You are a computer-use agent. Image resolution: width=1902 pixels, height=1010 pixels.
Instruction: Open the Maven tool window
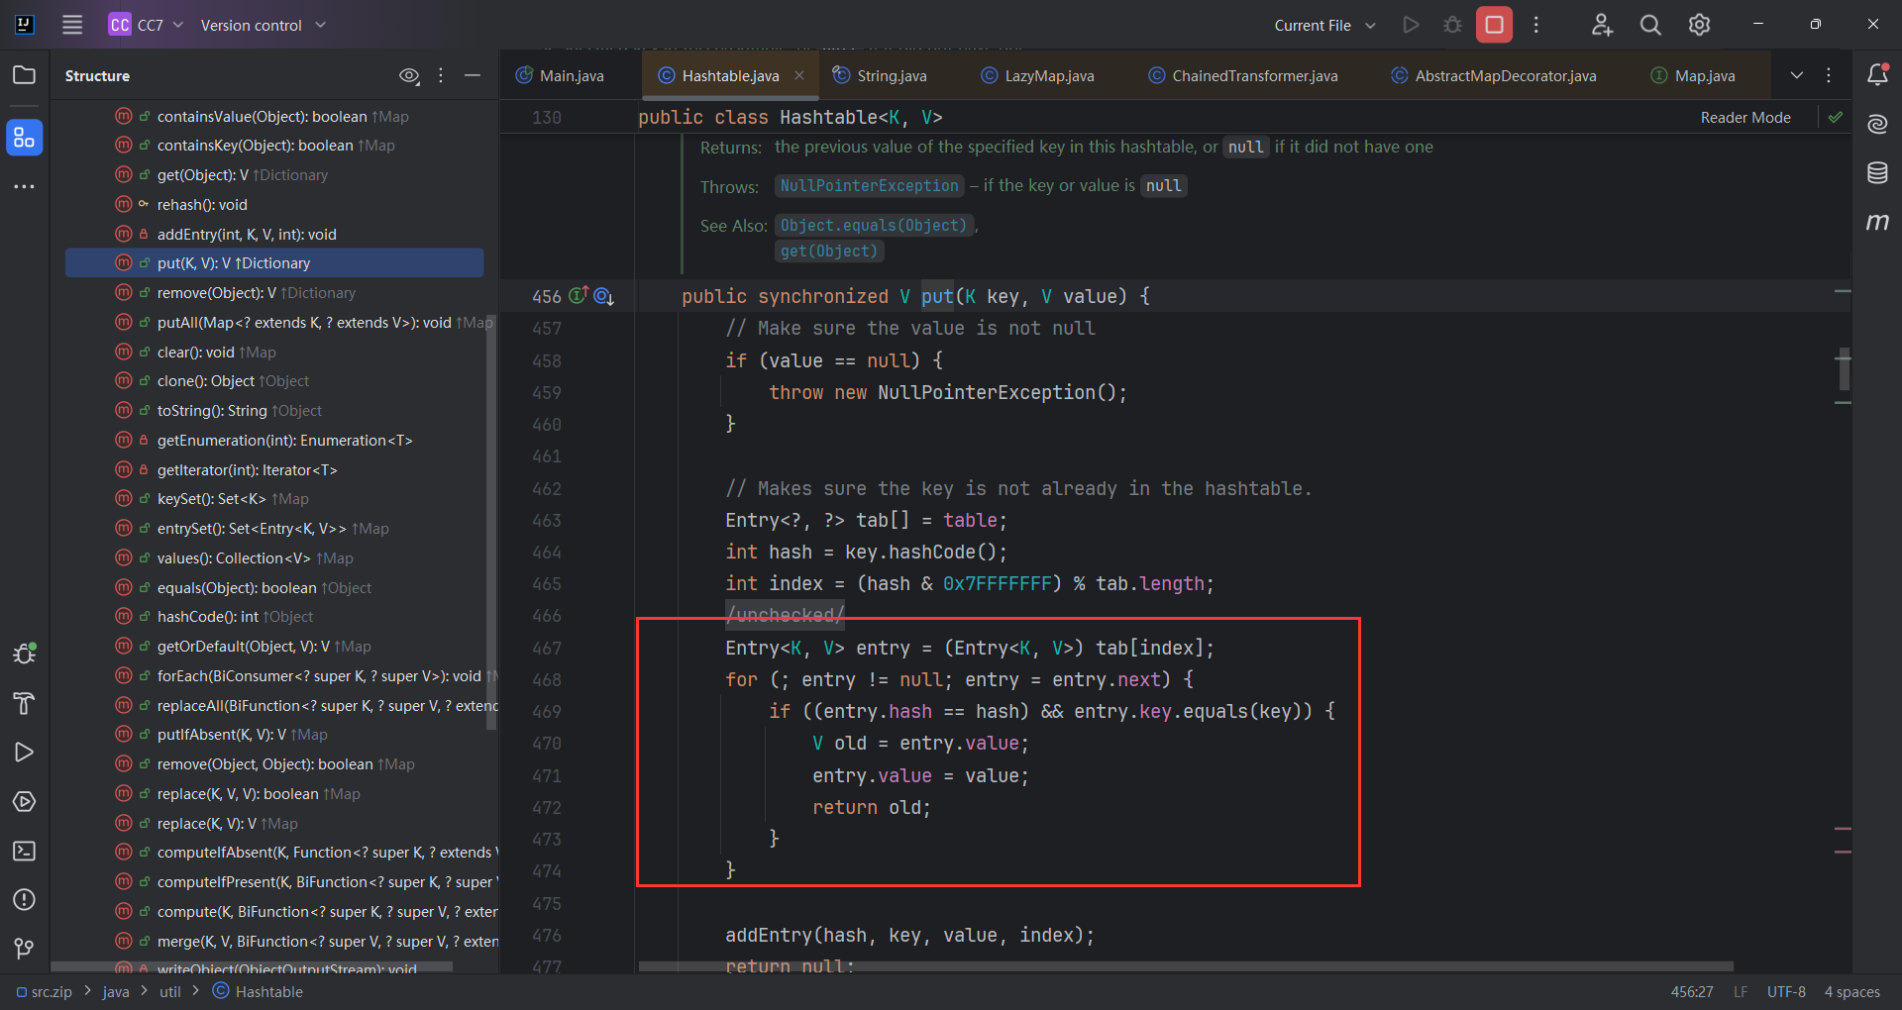[x=1877, y=222]
